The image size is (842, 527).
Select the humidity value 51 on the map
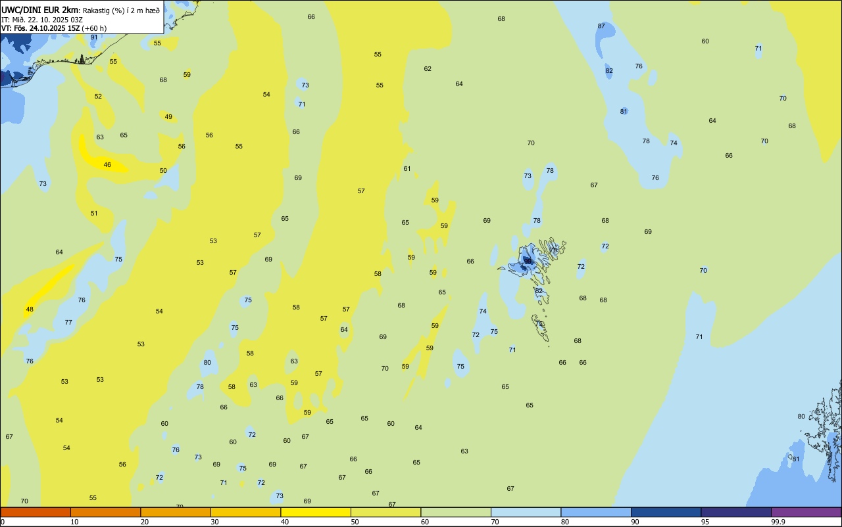click(94, 214)
